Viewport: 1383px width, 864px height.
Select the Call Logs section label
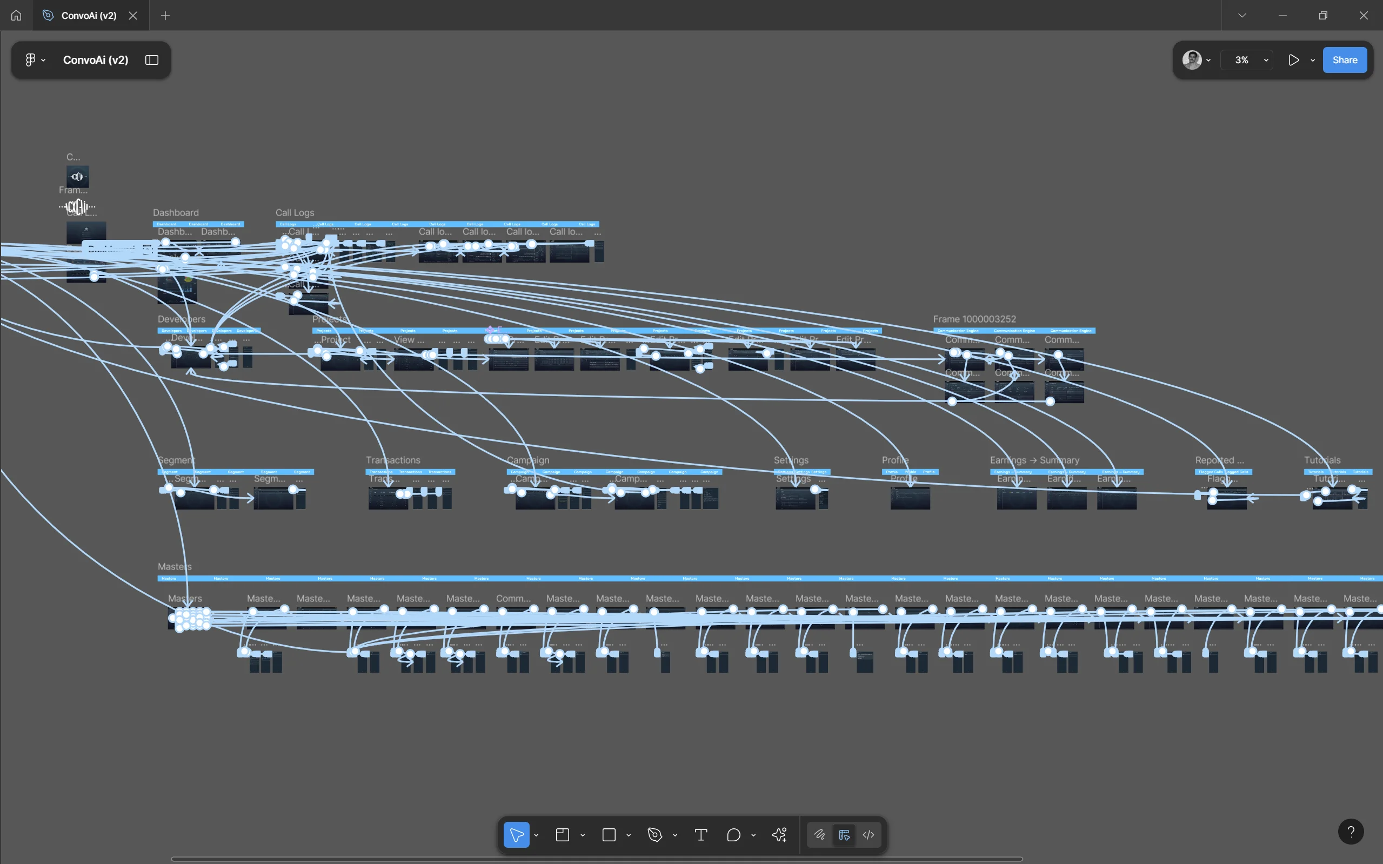[x=295, y=212]
